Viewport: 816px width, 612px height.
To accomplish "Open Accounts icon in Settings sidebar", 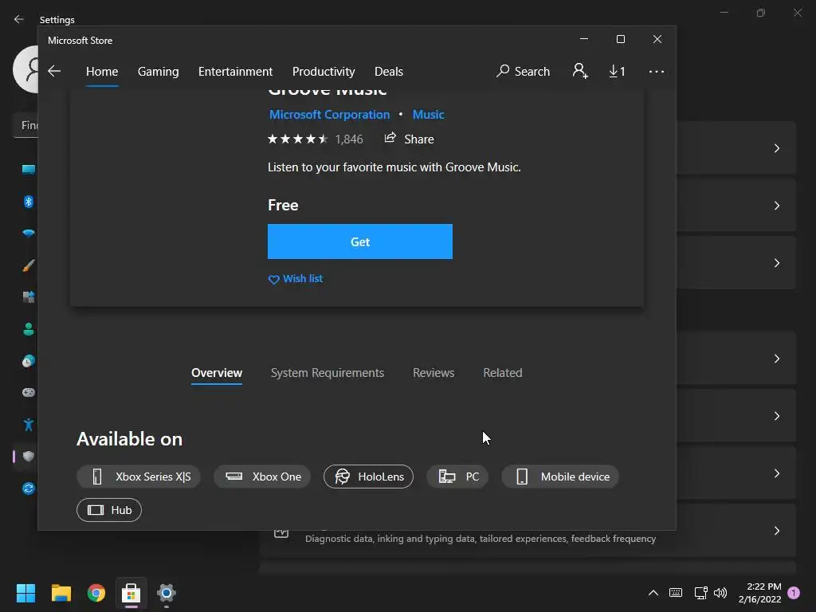I will (x=29, y=329).
